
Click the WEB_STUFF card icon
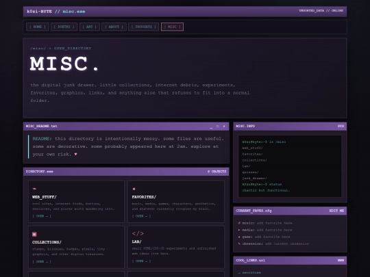[x=34, y=189]
